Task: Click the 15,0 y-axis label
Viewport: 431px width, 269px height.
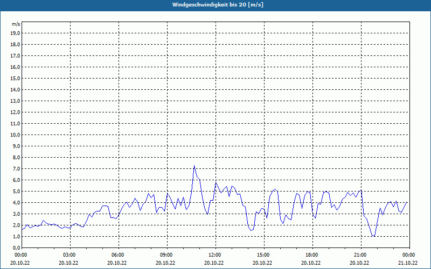Action: pyautogui.click(x=15, y=78)
